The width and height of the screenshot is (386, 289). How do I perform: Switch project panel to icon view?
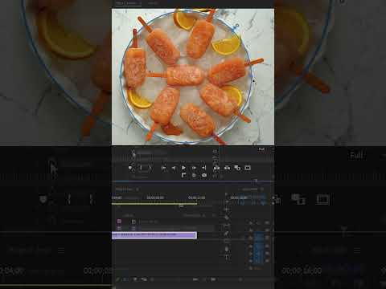(x=135, y=279)
